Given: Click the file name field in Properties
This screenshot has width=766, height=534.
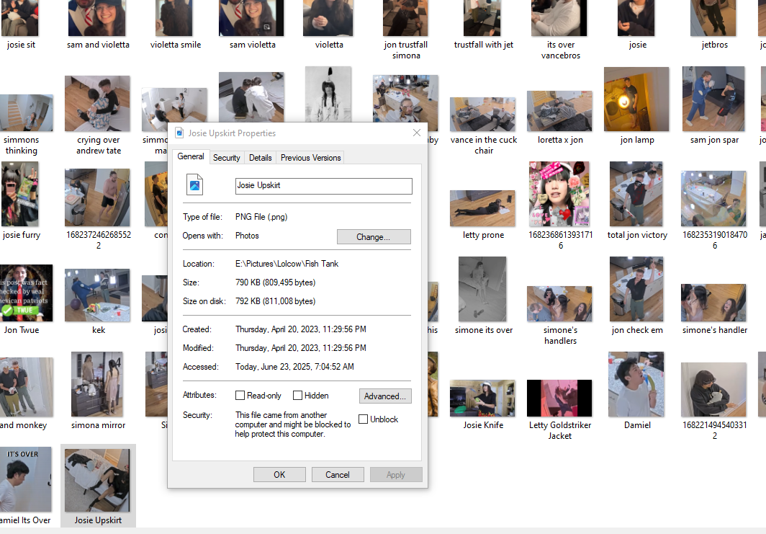Looking at the screenshot, I should [x=323, y=186].
